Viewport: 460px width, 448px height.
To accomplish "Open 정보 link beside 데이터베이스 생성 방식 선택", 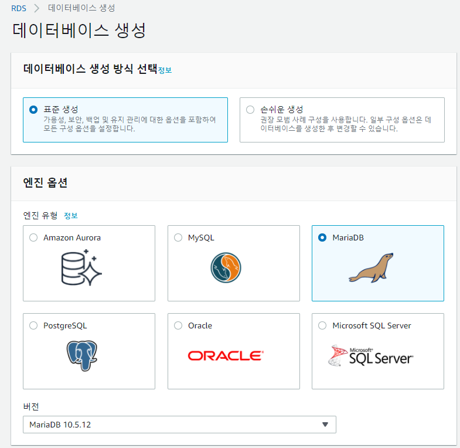I will 165,70.
